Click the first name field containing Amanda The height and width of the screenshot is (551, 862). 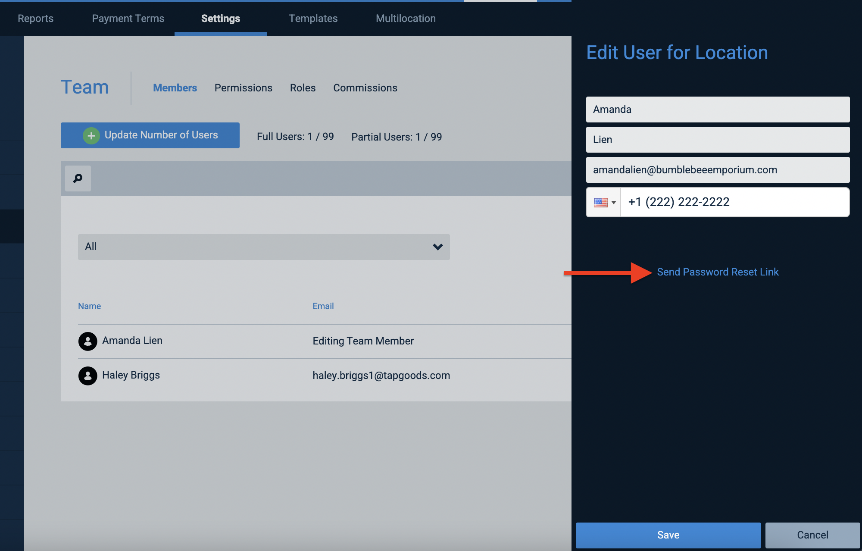(x=718, y=110)
